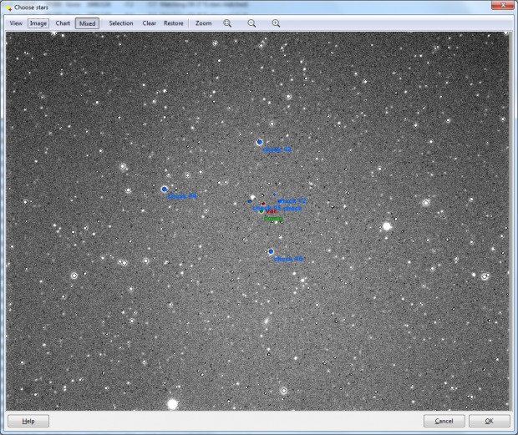Toggle the Mixed view mode

[87, 23]
